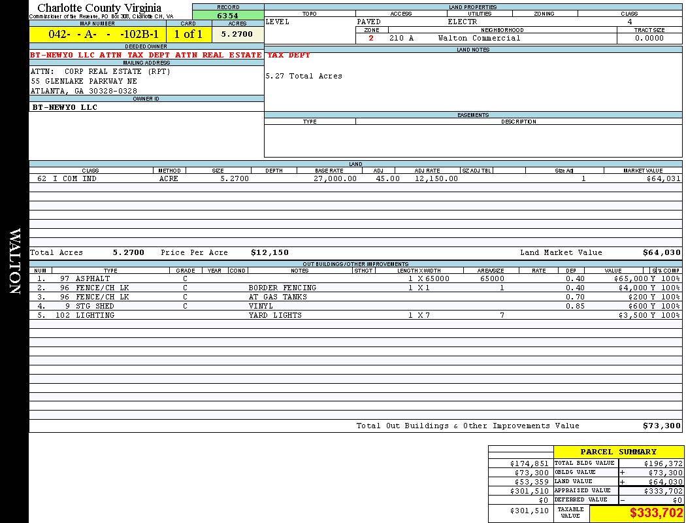Select the '5.27 Total Acres' land note
The image size is (686, 523).
coord(304,76)
